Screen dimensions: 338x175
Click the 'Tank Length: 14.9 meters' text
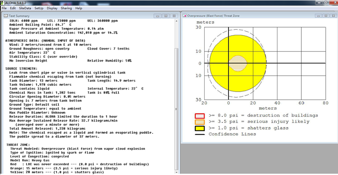coord(111,81)
